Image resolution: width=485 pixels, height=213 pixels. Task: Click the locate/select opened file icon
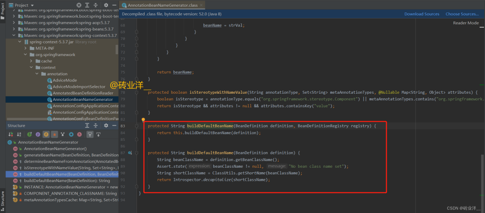click(79, 5)
